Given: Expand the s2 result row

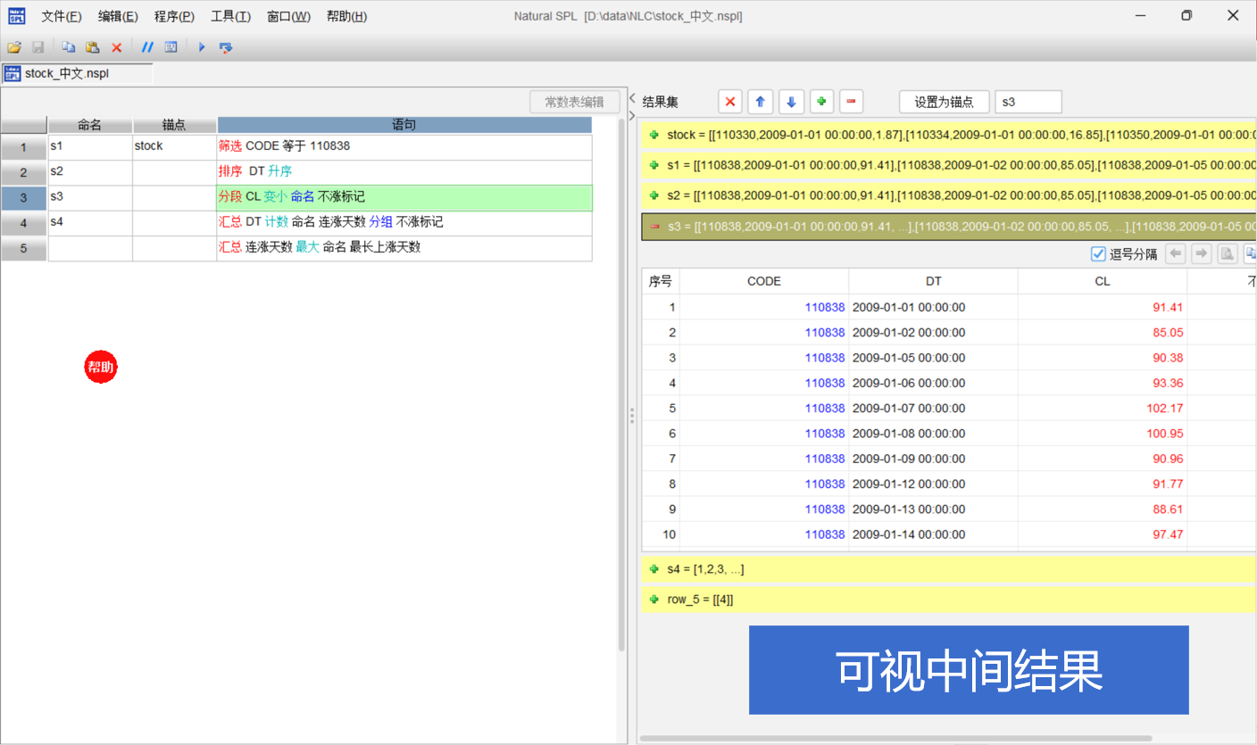Looking at the screenshot, I should tap(654, 195).
